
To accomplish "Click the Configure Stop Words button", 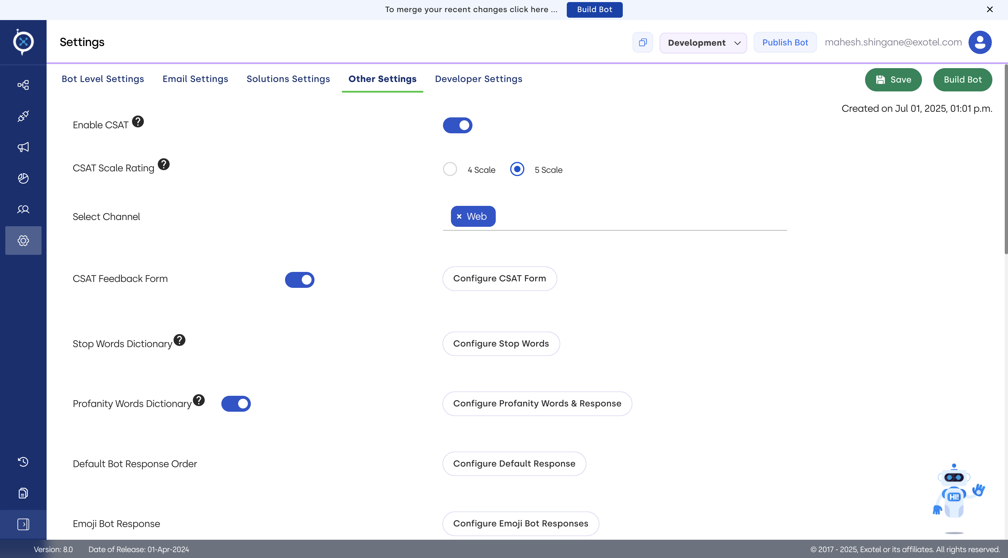I will click(501, 343).
